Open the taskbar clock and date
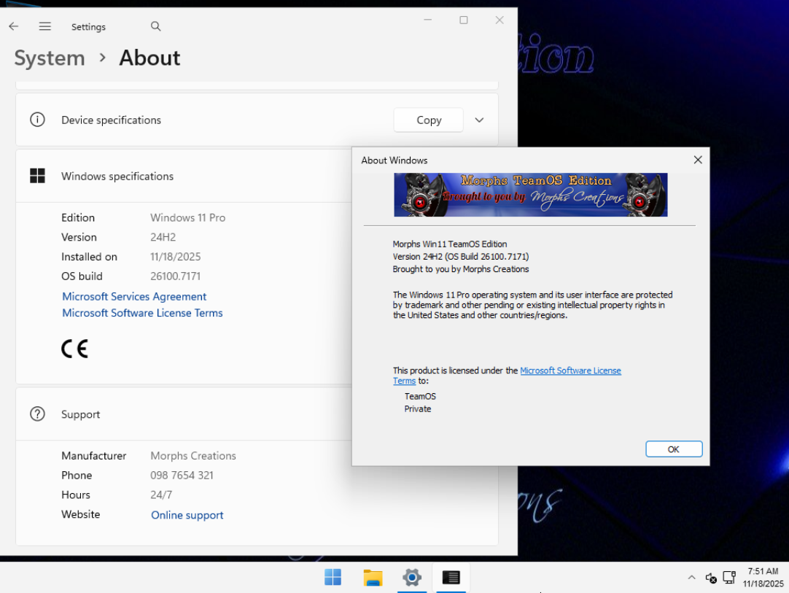 pos(763,578)
